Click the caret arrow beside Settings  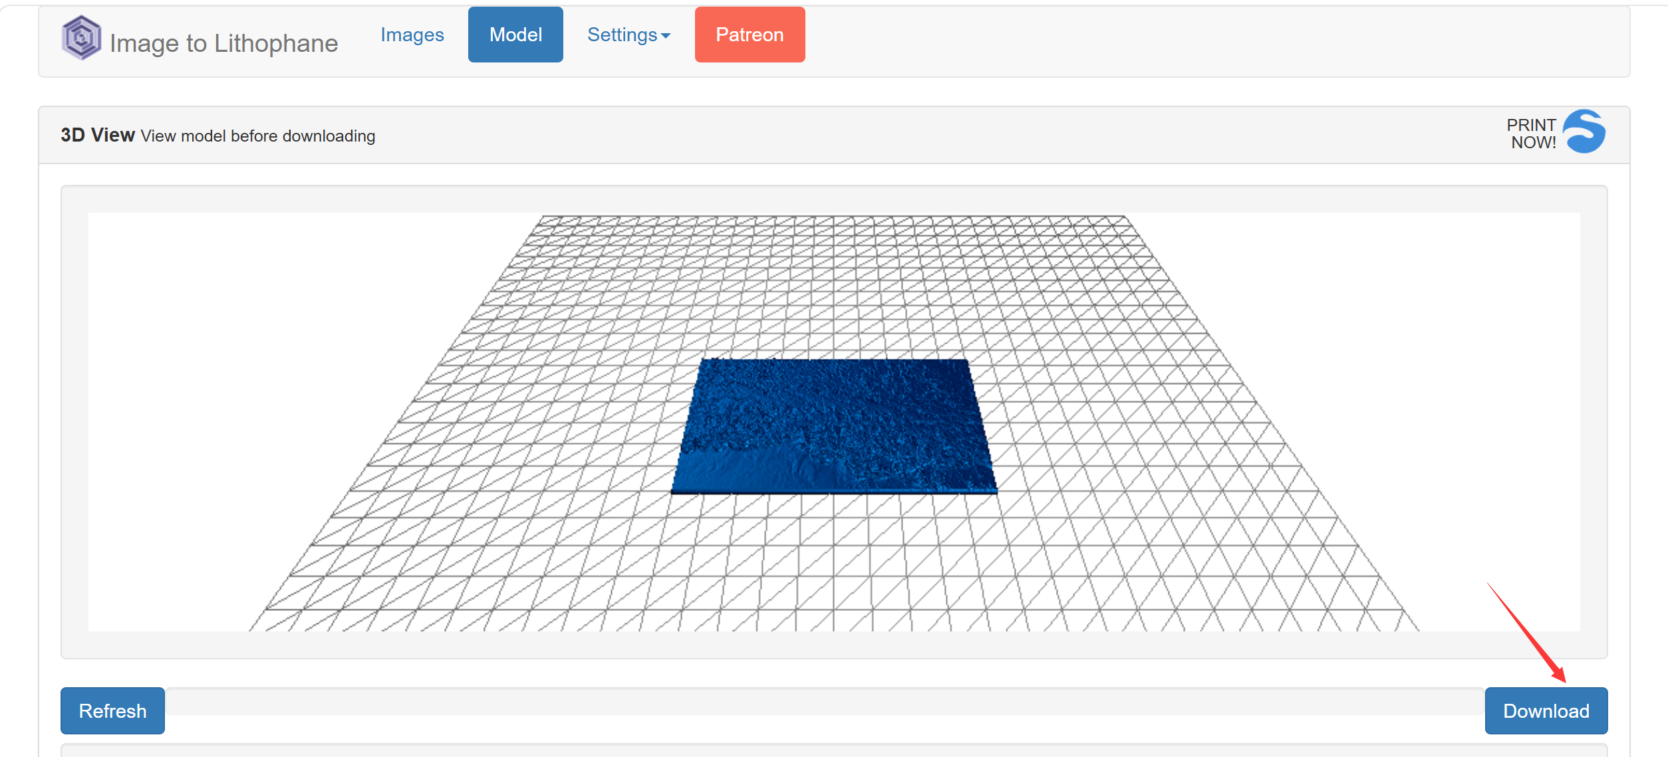(x=666, y=37)
